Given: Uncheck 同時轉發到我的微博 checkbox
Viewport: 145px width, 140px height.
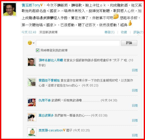Looking at the screenshot, I should click(x=38, y=50).
